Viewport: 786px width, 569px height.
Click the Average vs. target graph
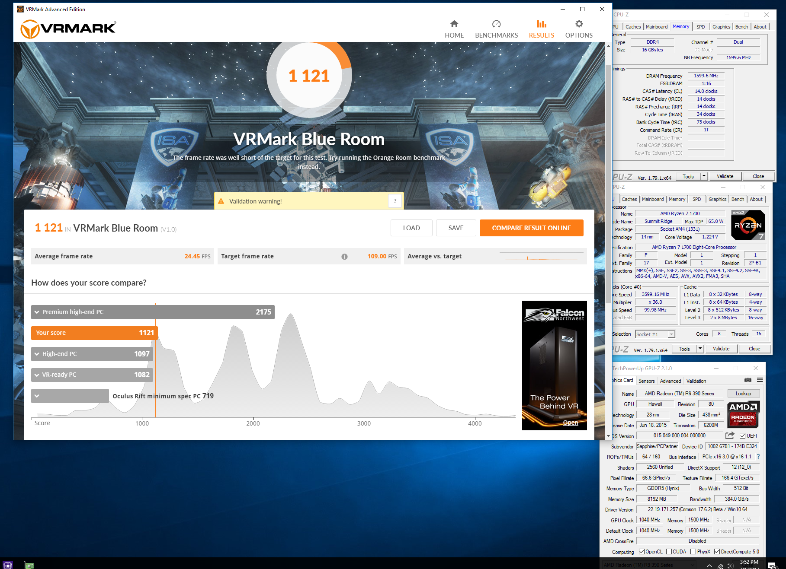[x=541, y=256]
